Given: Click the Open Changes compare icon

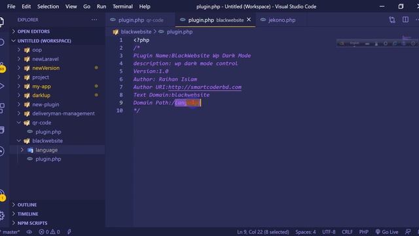Looking at the screenshot, I should (x=392, y=20).
